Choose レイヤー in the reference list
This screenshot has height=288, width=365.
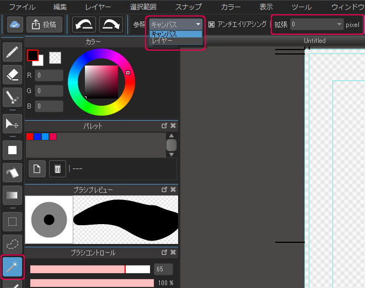click(x=176, y=41)
